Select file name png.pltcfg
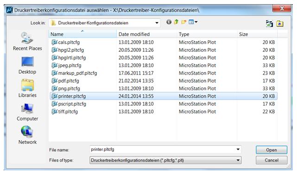This screenshot has height=175, width=297. click(x=69, y=88)
